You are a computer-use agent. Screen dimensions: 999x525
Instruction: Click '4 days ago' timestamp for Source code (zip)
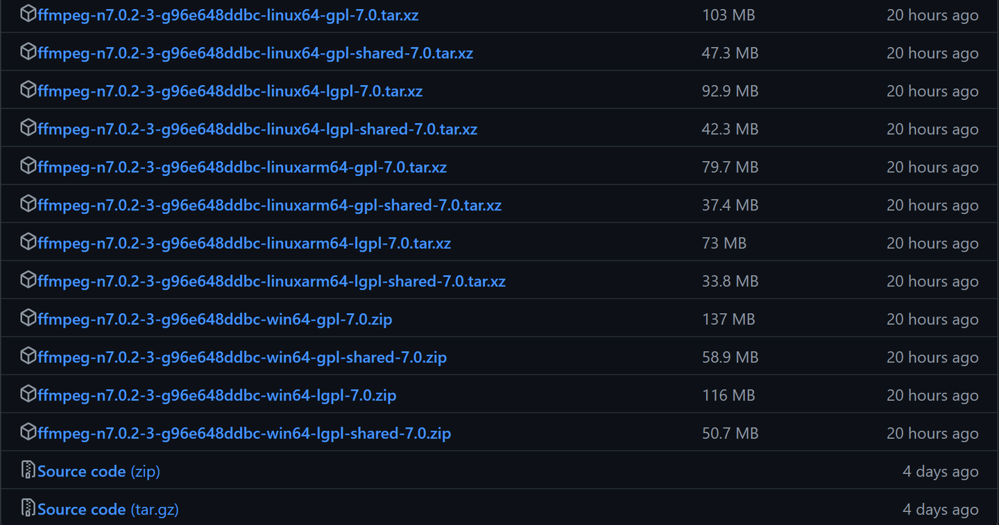coord(941,472)
